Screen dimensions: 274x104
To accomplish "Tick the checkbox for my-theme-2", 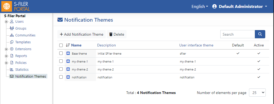I will (x=61, y=69).
